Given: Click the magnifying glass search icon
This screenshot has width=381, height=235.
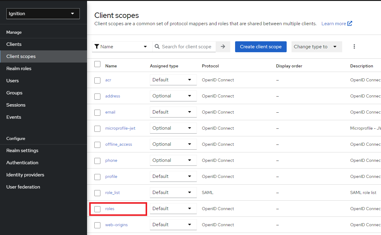Looking at the screenshot, I should click(157, 47).
